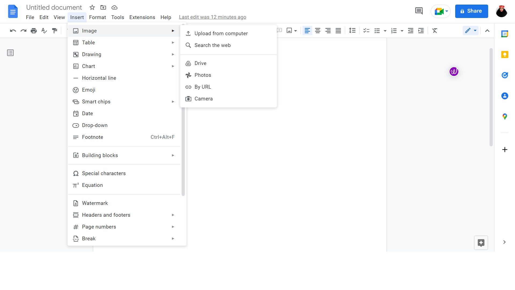Select the left align icon

307,31
